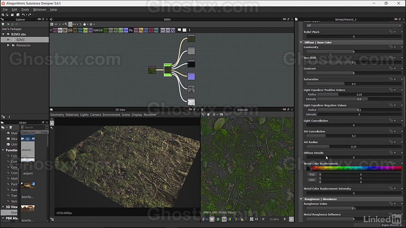Pin the 3D View panel
The image size is (406, 228).
190,110
